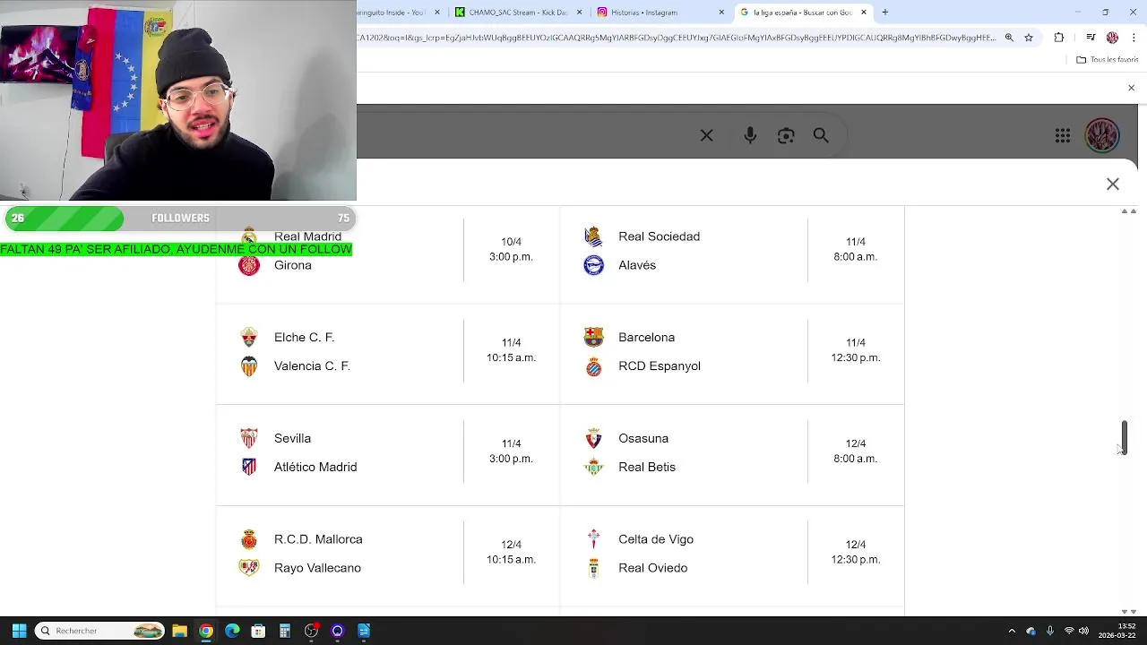Click the Atlético Madrid crest
1147x645 pixels.
click(x=249, y=467)
